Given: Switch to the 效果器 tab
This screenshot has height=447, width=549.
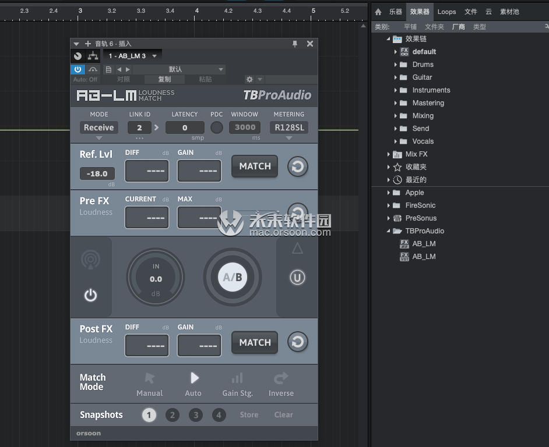Looking at the screenshot, I should (420, 12).
